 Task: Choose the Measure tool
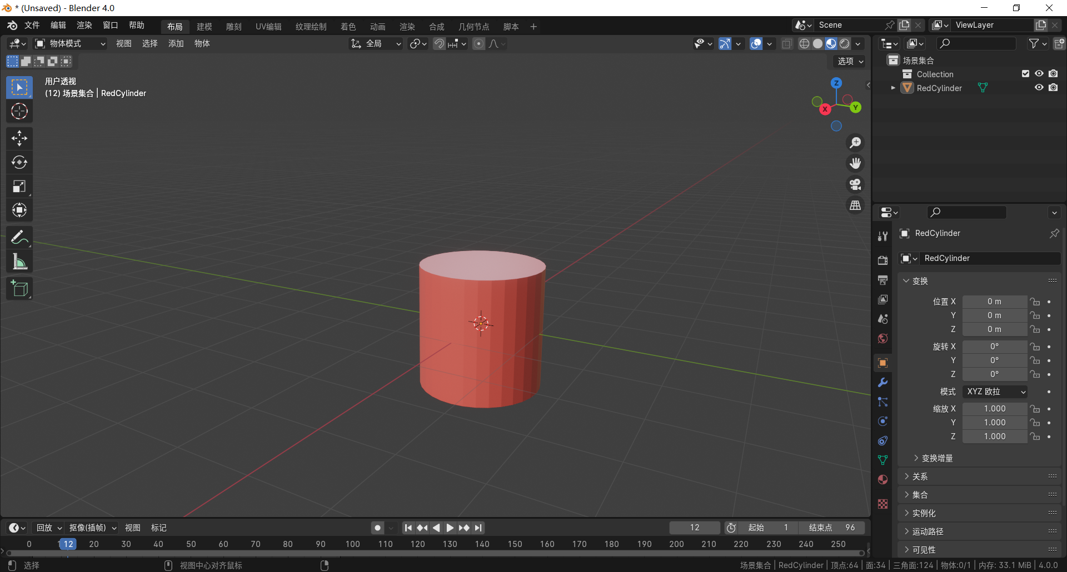(19, 261)
